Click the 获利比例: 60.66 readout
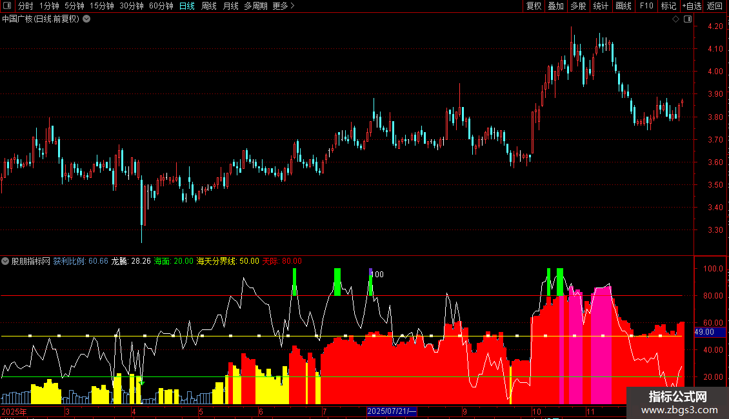The width and height of the screenshot is (729, 419). coord(81,261)
